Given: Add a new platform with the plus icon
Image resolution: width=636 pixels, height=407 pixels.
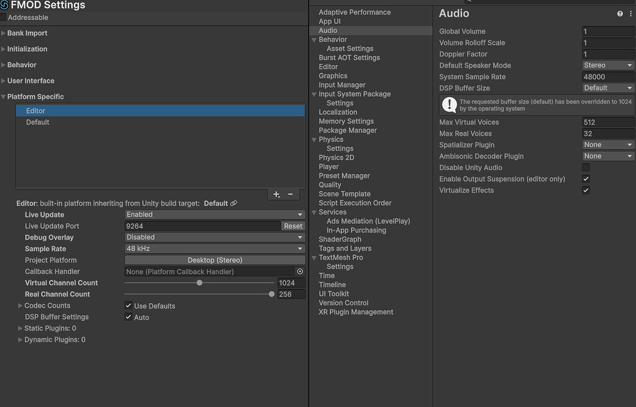Looking at the screenshot, I should click(276, 194).
